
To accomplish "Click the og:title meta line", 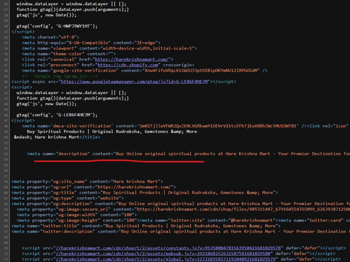I will click(145, 193).
